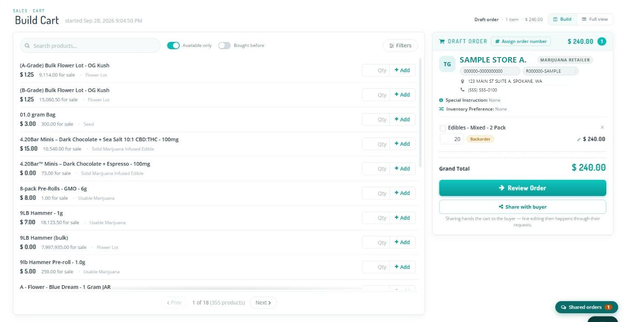Open the Filters panel
Image resolution: width=627 pixels, height=322 pixels.
400,46
